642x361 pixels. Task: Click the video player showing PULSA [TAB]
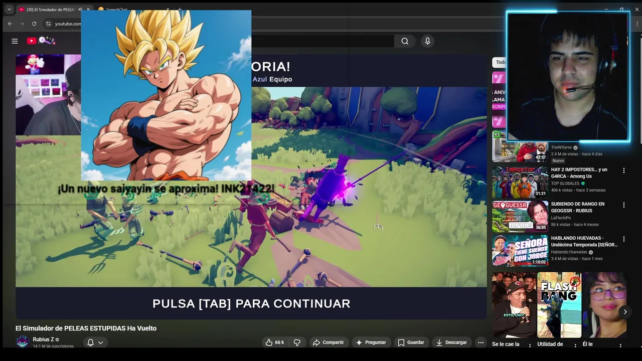tap(251, 187)
